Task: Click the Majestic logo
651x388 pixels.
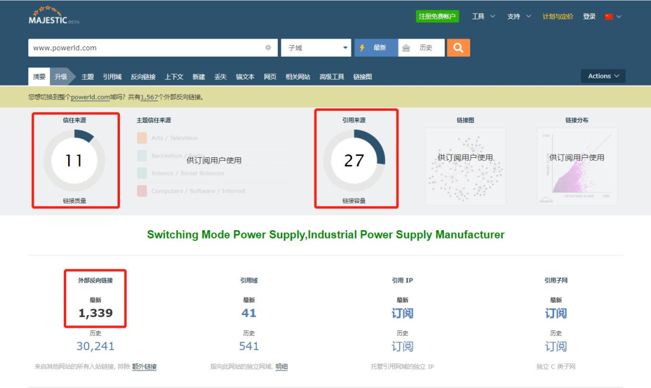Action: [x=54, y=15]
